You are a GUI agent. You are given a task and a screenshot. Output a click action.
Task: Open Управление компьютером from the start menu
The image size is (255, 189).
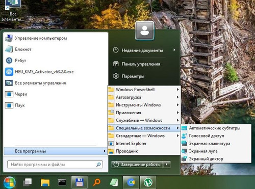[x=56, y=38]
